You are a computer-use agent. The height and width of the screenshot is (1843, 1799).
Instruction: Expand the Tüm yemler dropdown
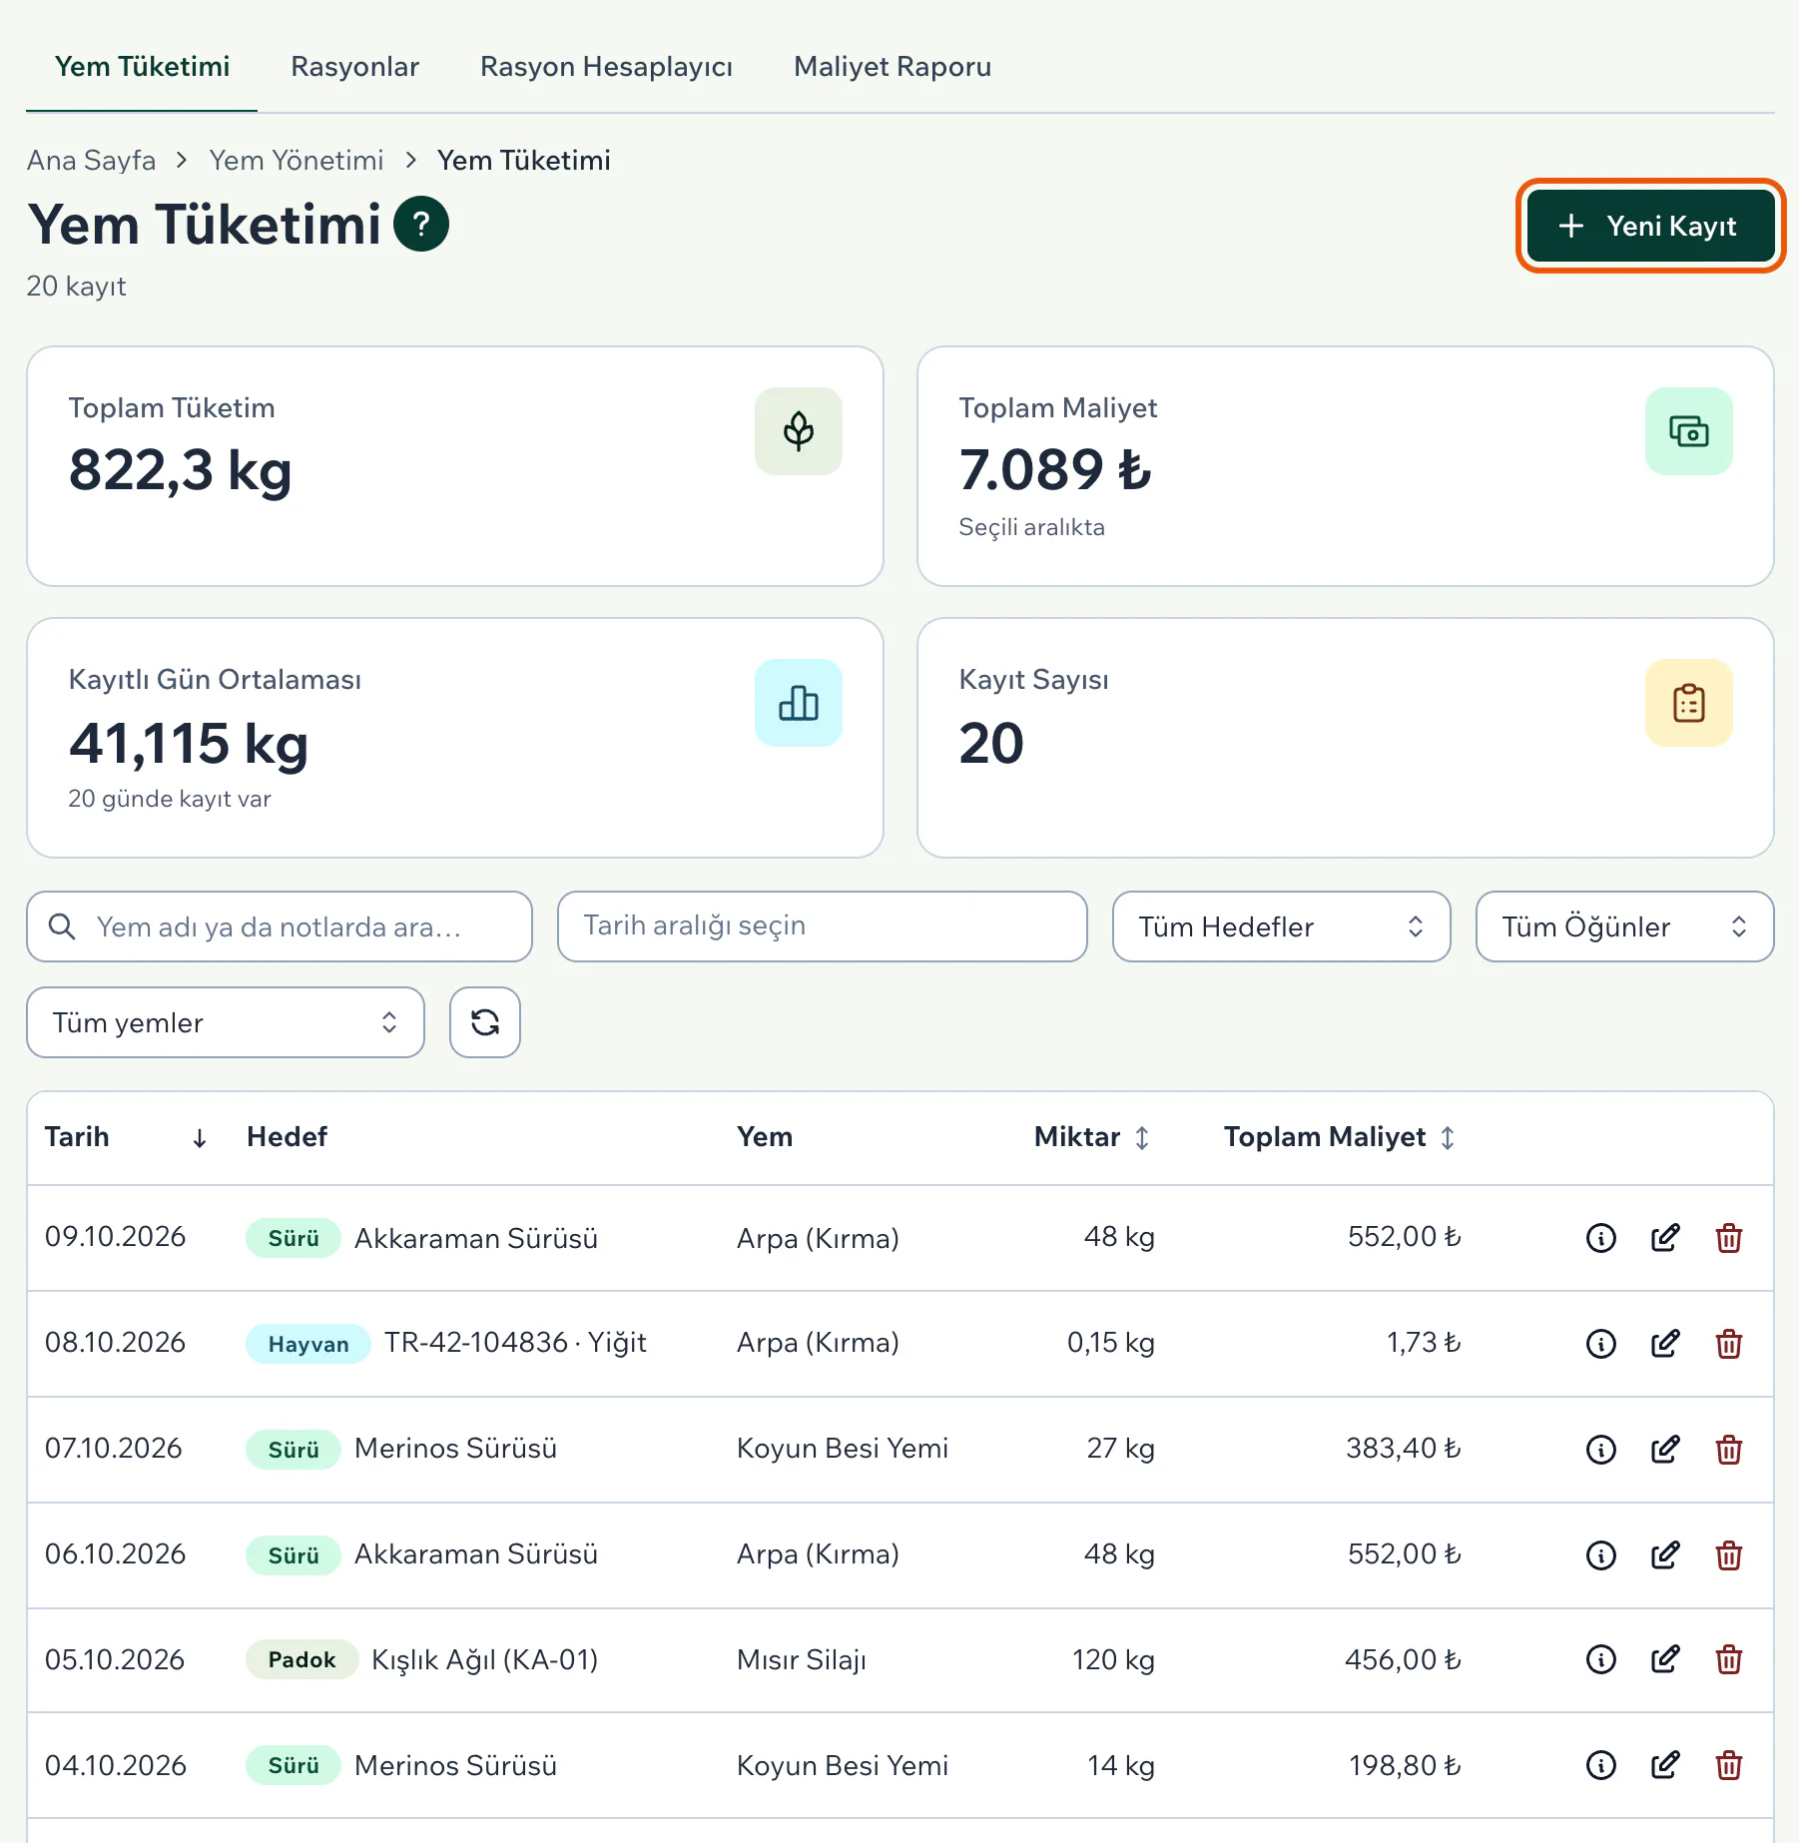(226, 1022)
